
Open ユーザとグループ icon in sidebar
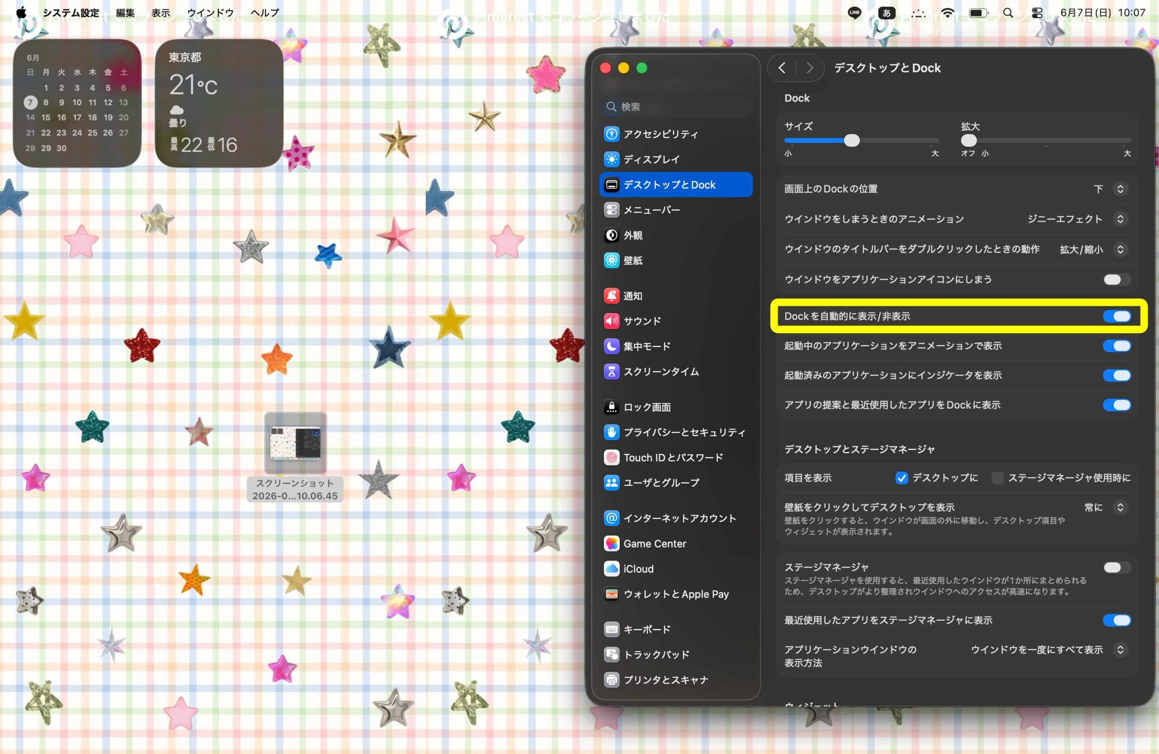[611, 483]
